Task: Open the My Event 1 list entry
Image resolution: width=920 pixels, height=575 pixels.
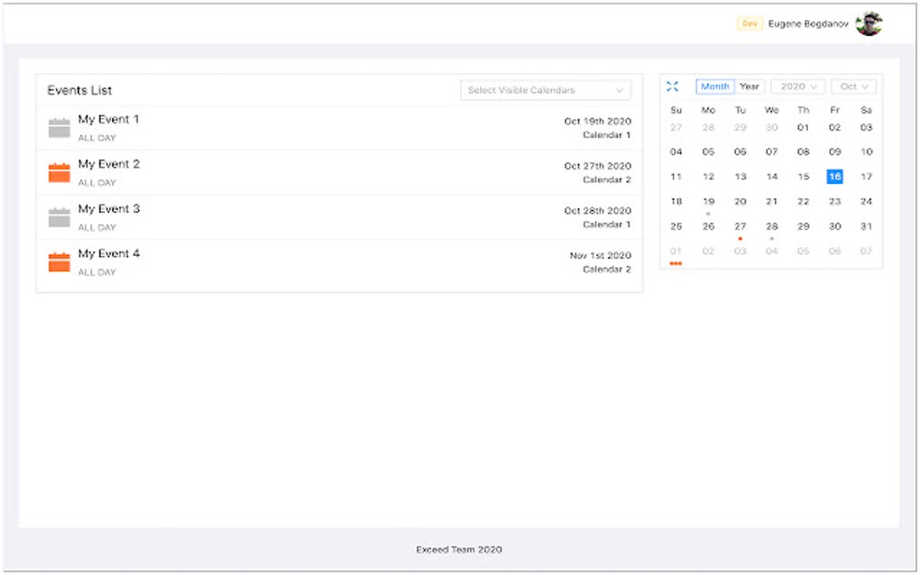Action: coord(109,120)
